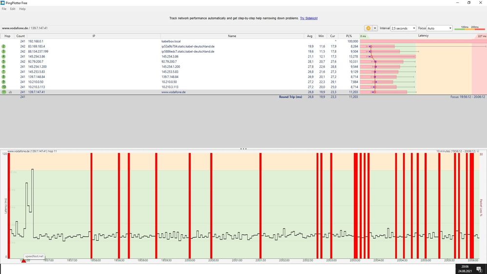Select the hop 6 green circle icon

[x=4, y=67]
